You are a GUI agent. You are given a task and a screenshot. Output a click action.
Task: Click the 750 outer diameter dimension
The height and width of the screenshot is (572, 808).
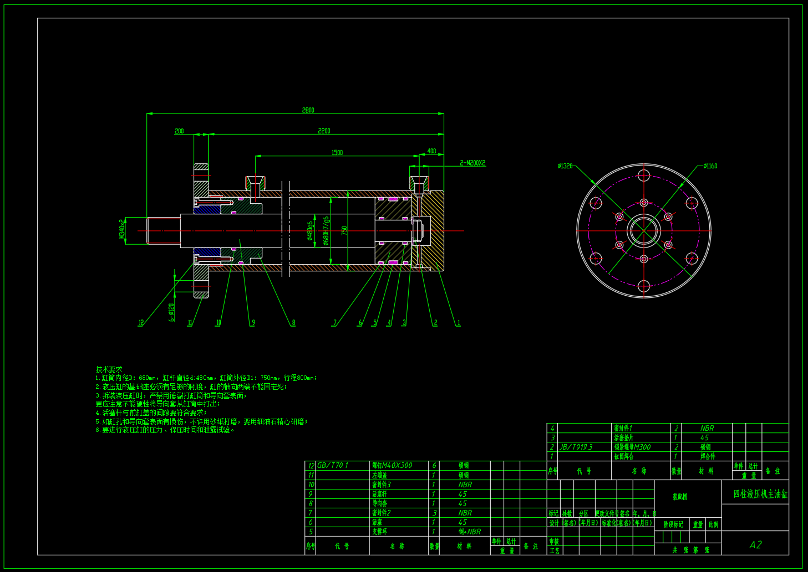click(x=344, y=230)
